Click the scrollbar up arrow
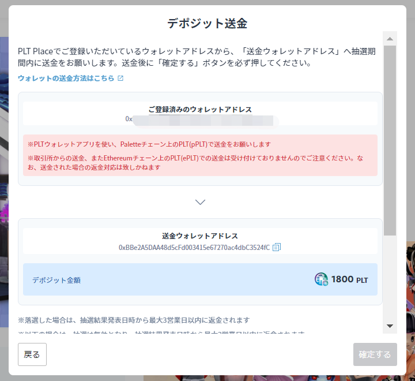The height and width of the screenshot is (381, 415). (390, 39)
